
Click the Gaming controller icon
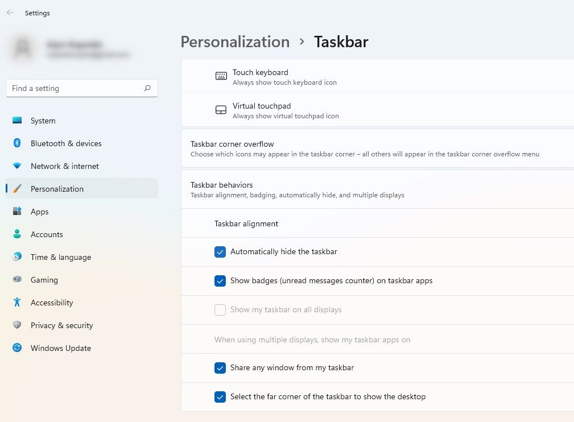click(17, 280)
